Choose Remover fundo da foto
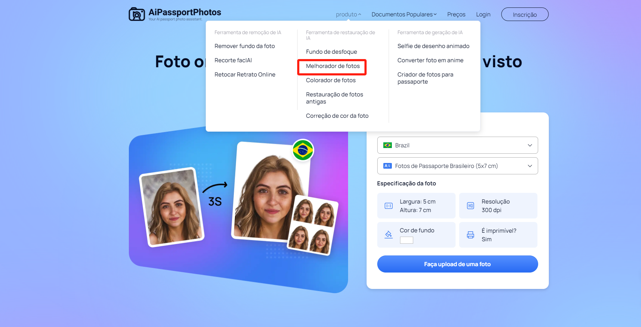This screenshot has height=327, width=641. coord(245,46)
